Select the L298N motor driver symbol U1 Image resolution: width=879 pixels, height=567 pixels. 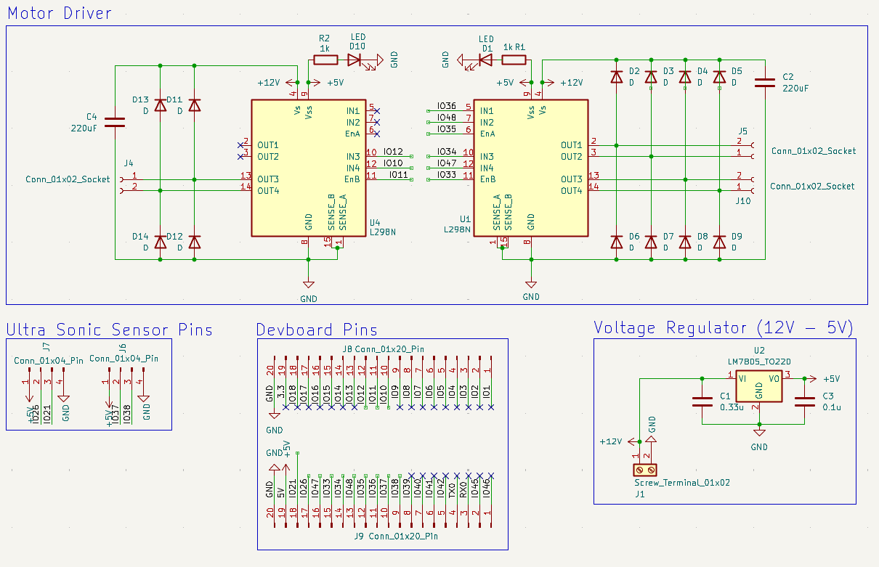pyautogui.click(x=530, y=167)
